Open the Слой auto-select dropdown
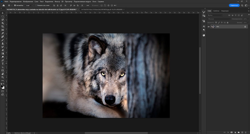This screenshot has height=134, width=250. click(x=29, y=5)
